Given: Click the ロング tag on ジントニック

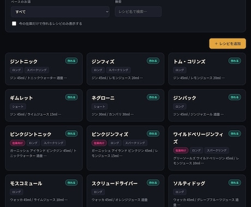Looking at the screenshot, I should point(16,70).
